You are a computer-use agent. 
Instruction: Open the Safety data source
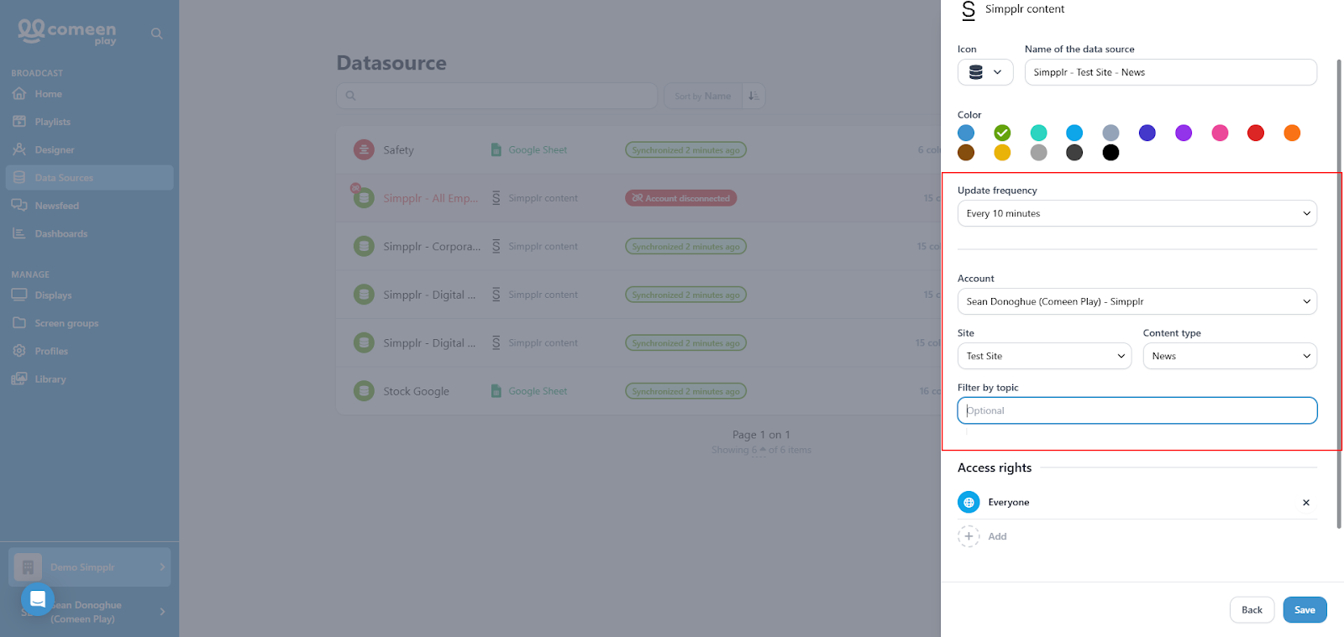398,150
